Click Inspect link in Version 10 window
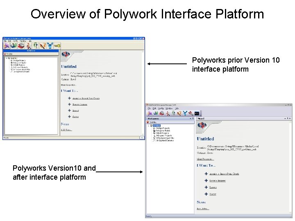295x221 pixels. [213, 187]
